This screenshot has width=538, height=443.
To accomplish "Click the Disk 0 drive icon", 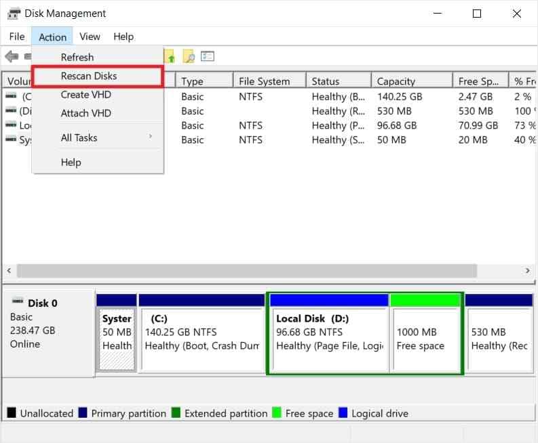I will pyautogui.click(x=18, y=301).
